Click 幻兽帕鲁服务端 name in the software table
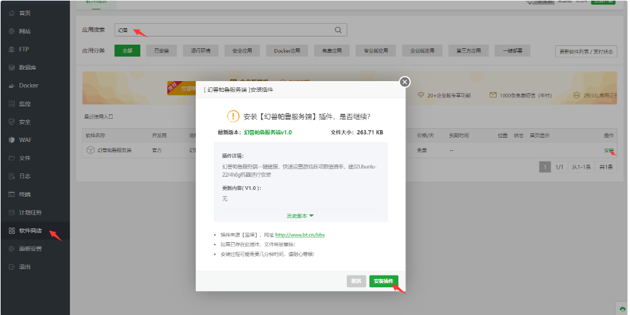The width and height of the screenshot is (630, 315). pos(115,150)
